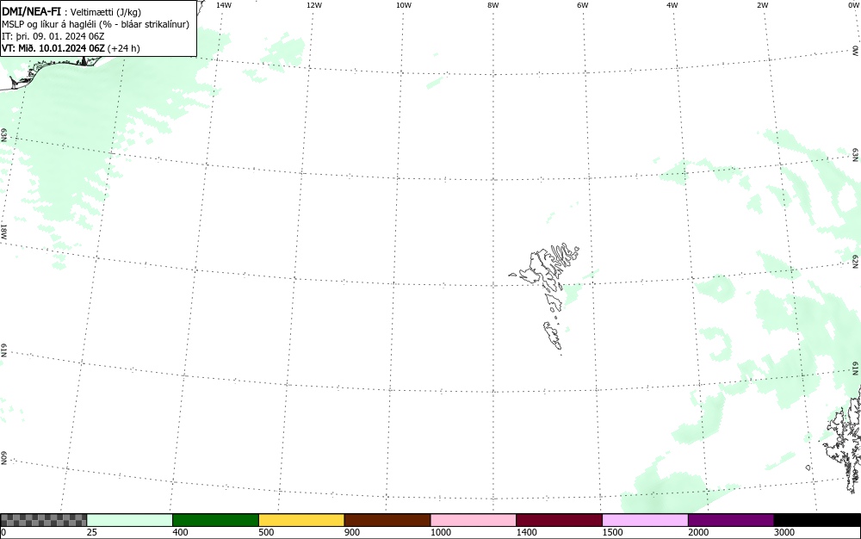Click the dark green 400-500 legend swatch
The height and width of the screenshot is (539, 861).
(x=215, y=520)
